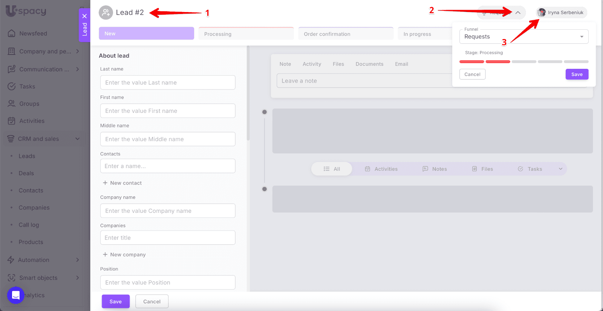
Task: Click the Groups people icon
Action: pyautogui.click(x=12, y=104)
